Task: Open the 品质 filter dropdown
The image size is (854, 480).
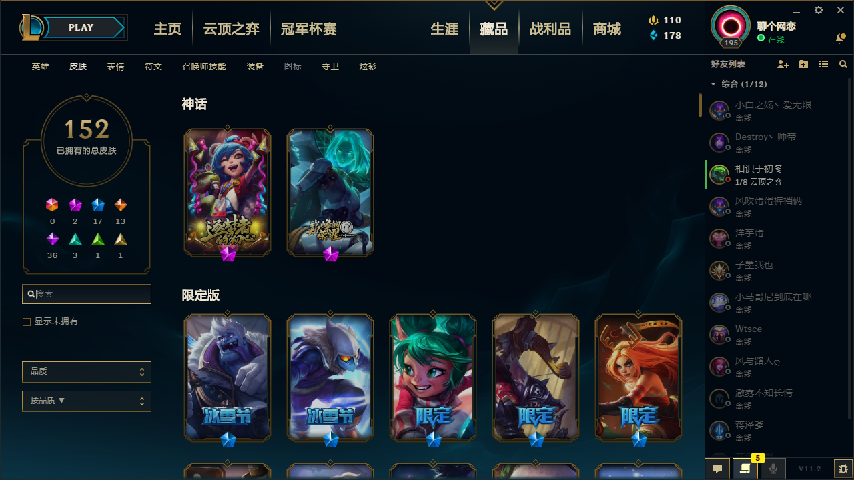Action: tap(87, 371)
